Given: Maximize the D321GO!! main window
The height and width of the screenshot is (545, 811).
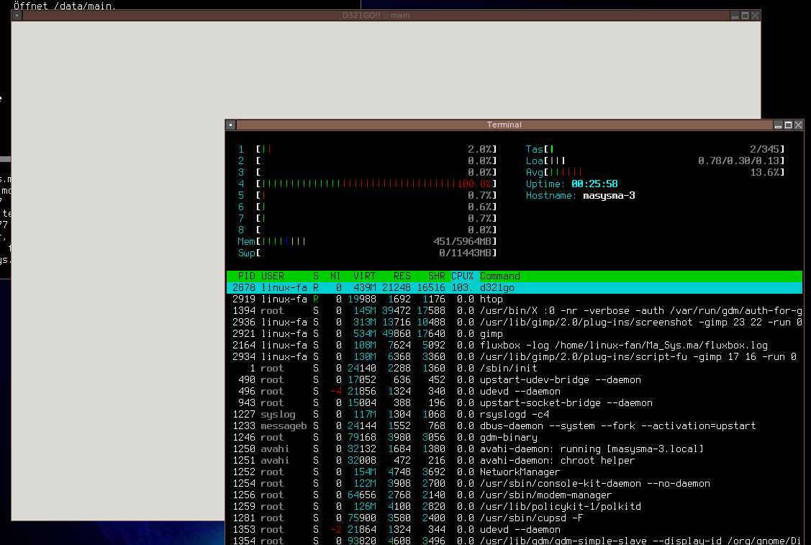Looking at the screenshot, I should pos(745,16).
